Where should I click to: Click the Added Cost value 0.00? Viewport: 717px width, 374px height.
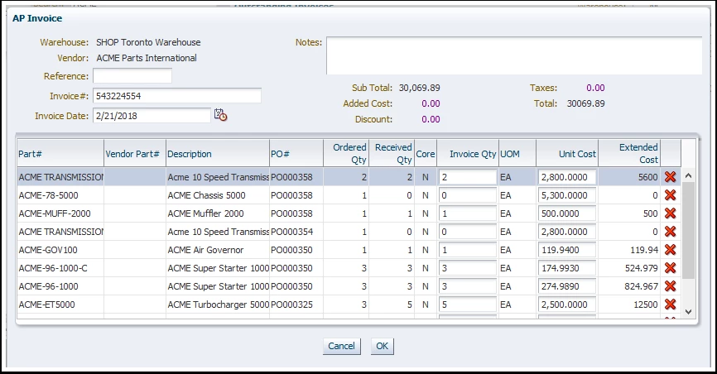431,103
